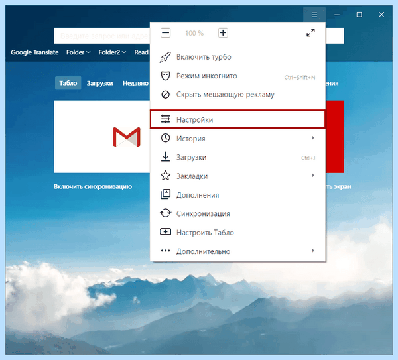The height and width of the screenshot is (360, 398).
Task: Click the zoom in plus button
Action: pos(223,33)
